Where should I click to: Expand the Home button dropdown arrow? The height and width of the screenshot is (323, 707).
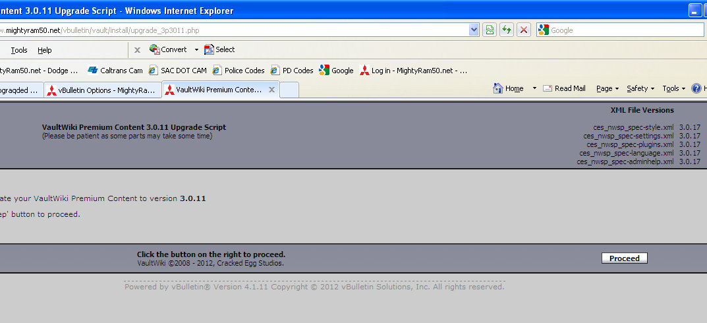click(534, 88)
